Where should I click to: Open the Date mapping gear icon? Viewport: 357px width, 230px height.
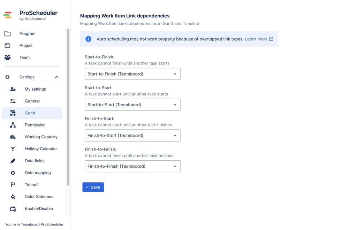(x=13, y=172)
